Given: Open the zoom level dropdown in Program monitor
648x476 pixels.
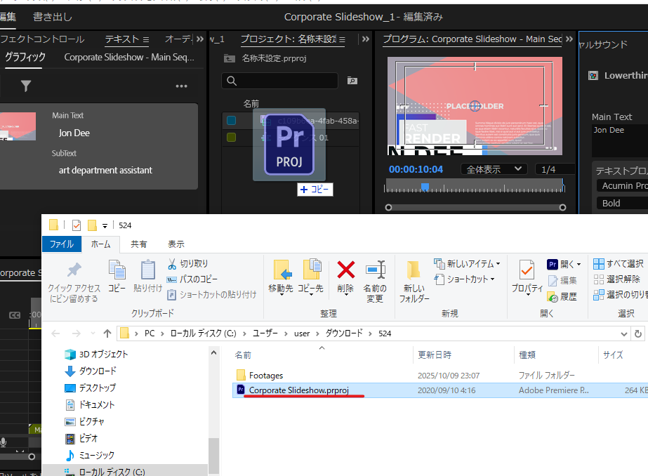Looking at the screenshot, I should pos(494,169).
